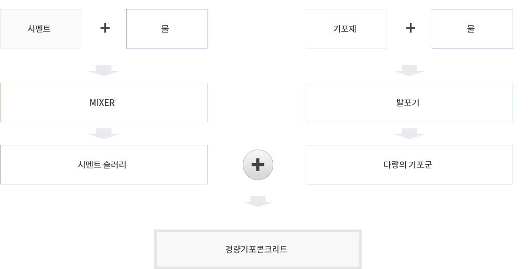Click the down arrow below the 발포기 box
This screenshot has width=531, height=269.
click(409, 134)
